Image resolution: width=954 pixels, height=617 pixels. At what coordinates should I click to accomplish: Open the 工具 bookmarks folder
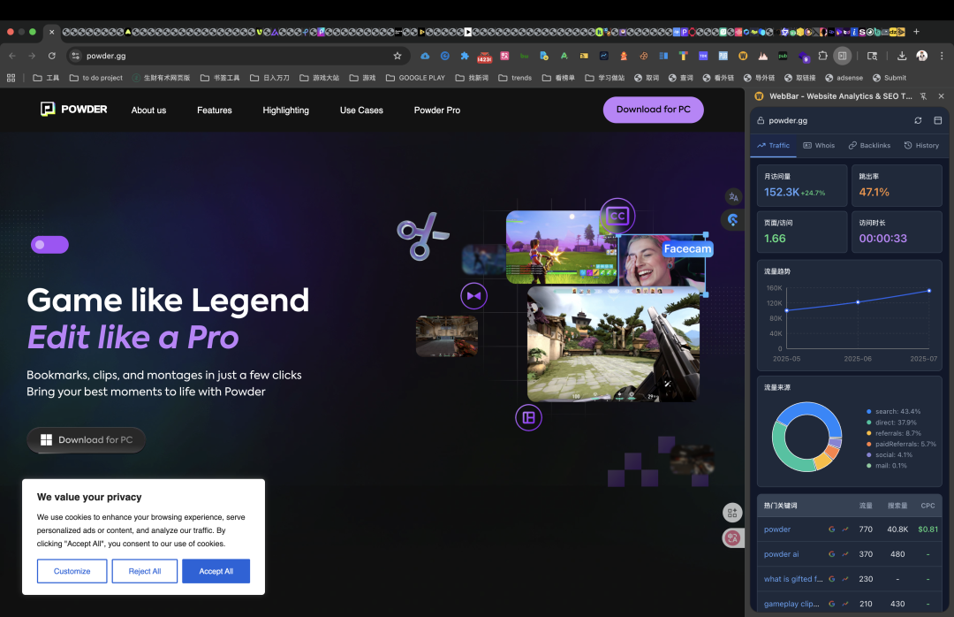tap(46, 78)
